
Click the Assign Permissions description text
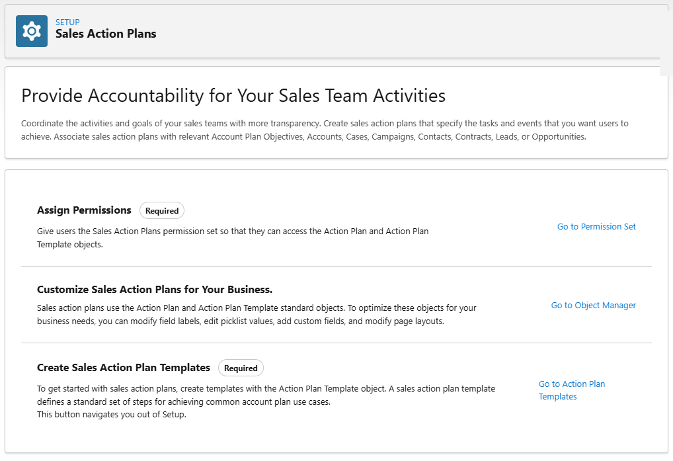click(x=233, y=231)
